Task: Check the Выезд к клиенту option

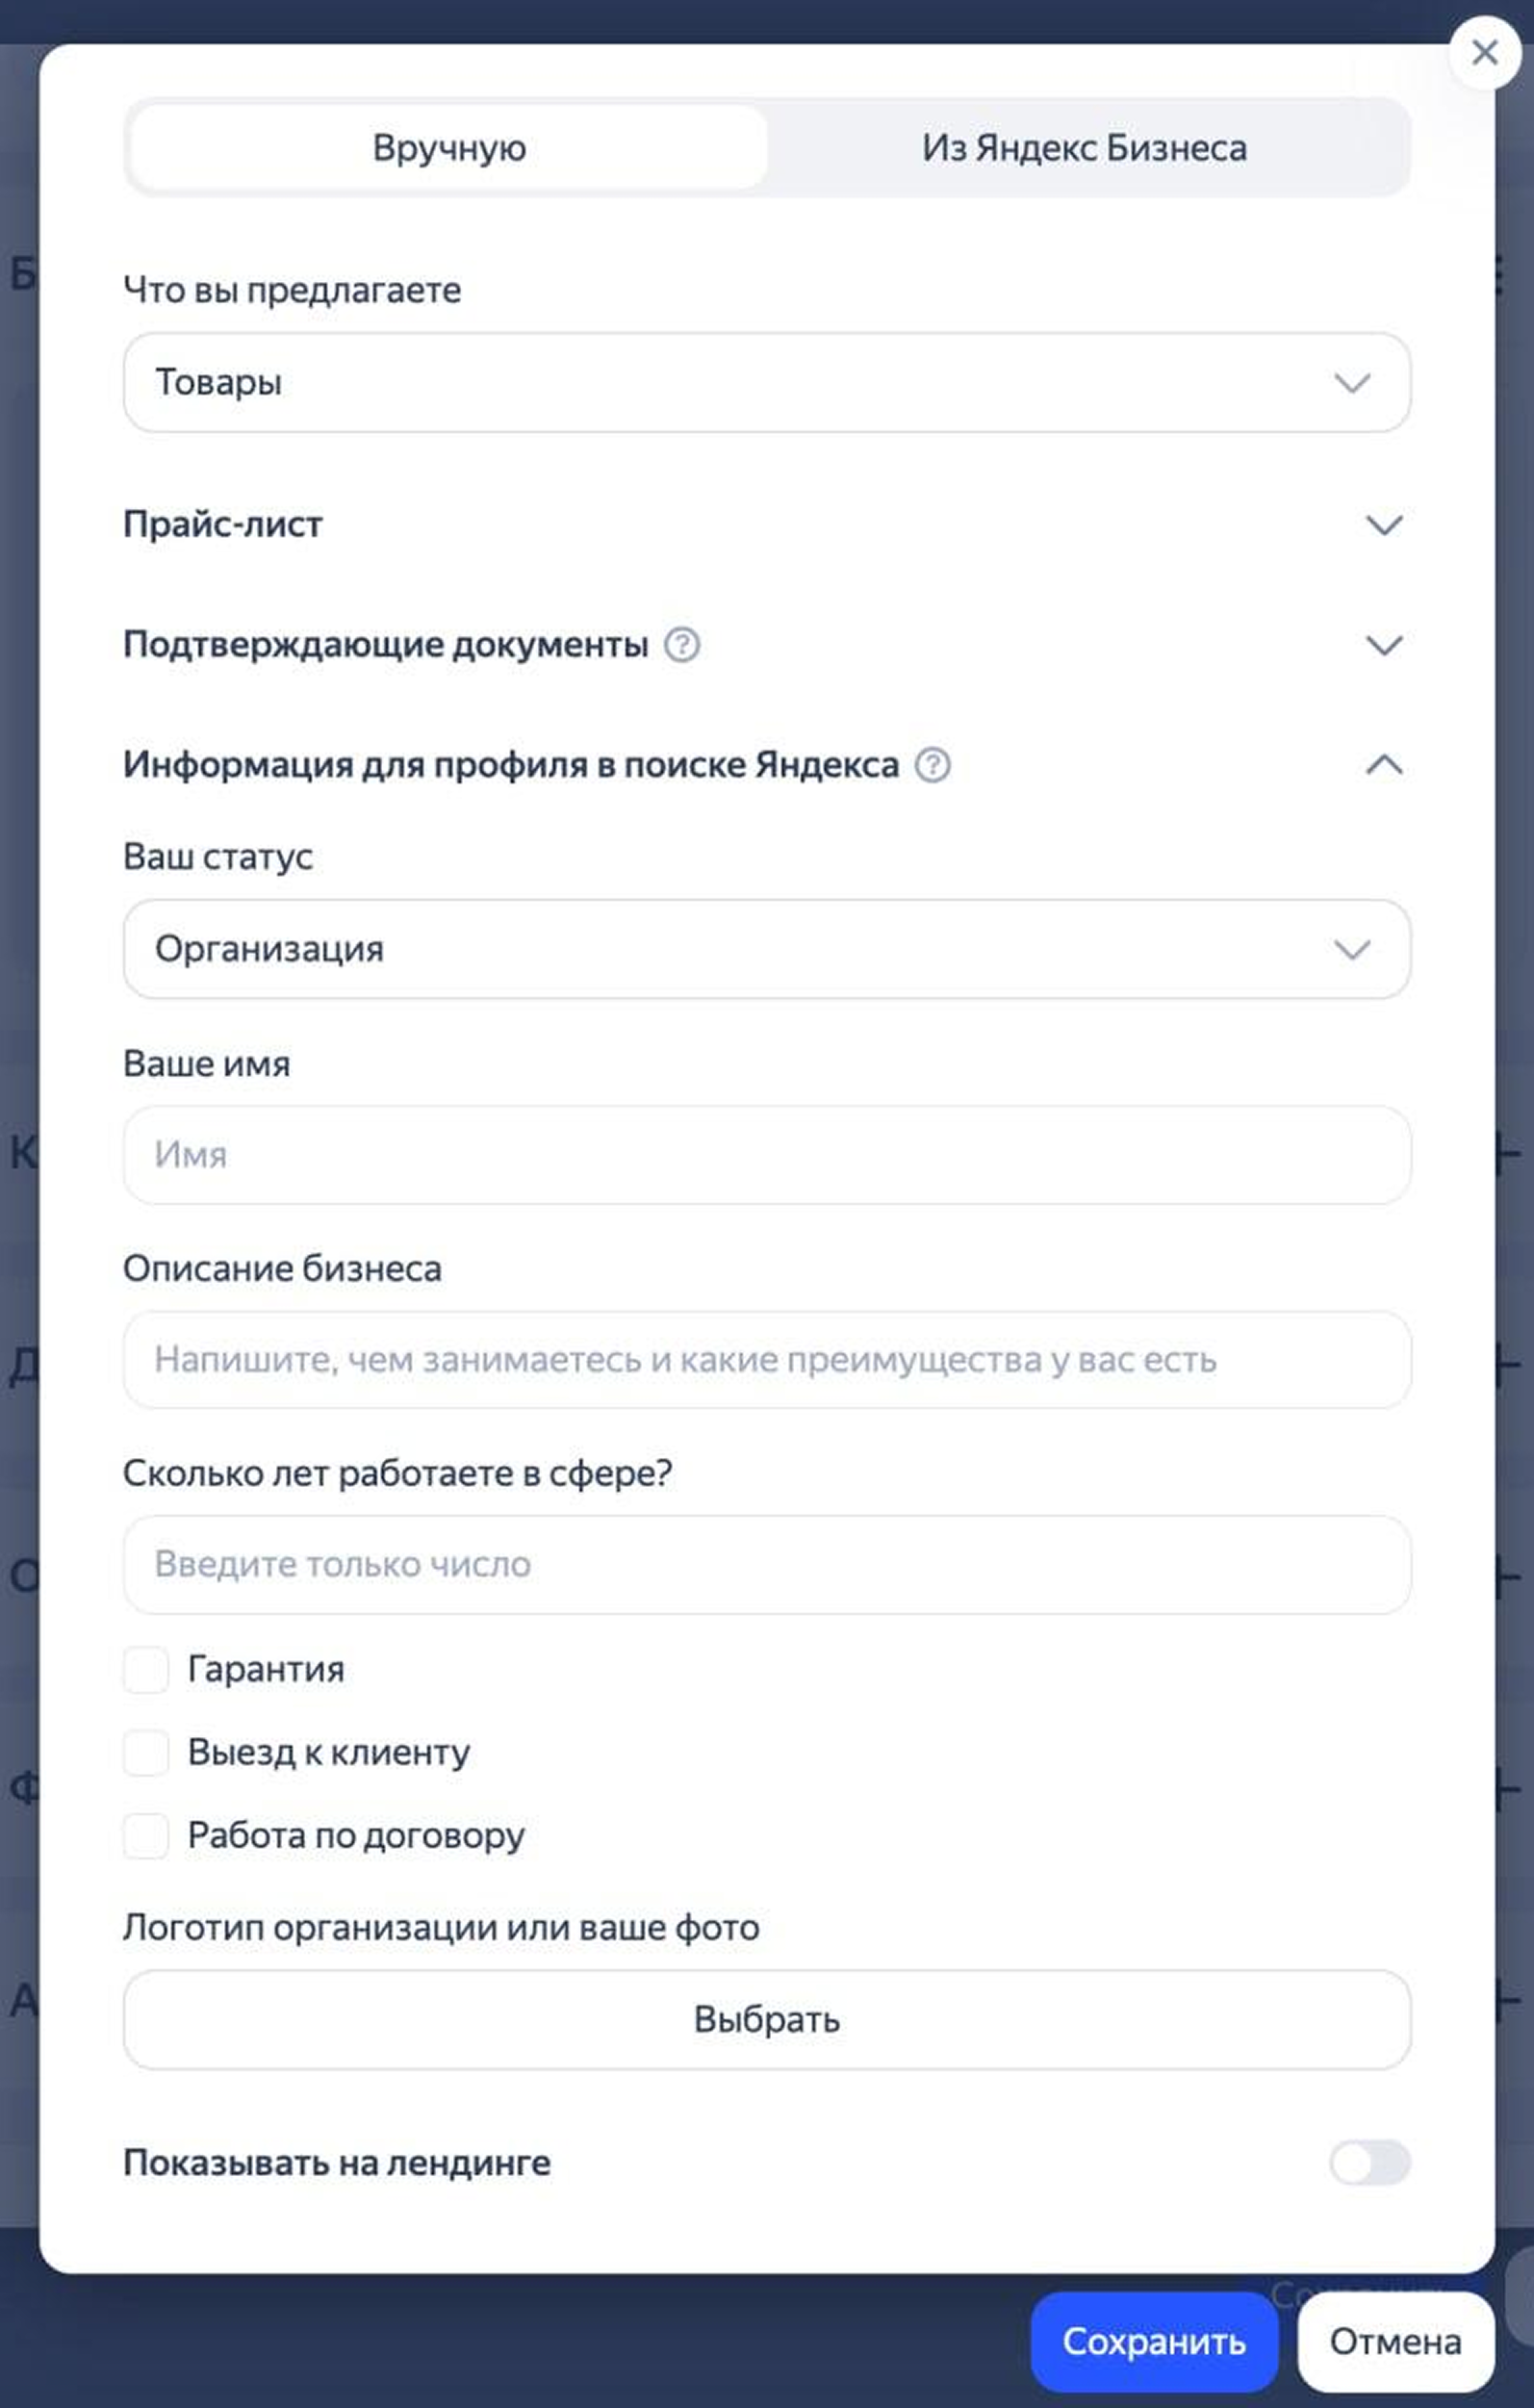Action: [x=146, y=1752]
